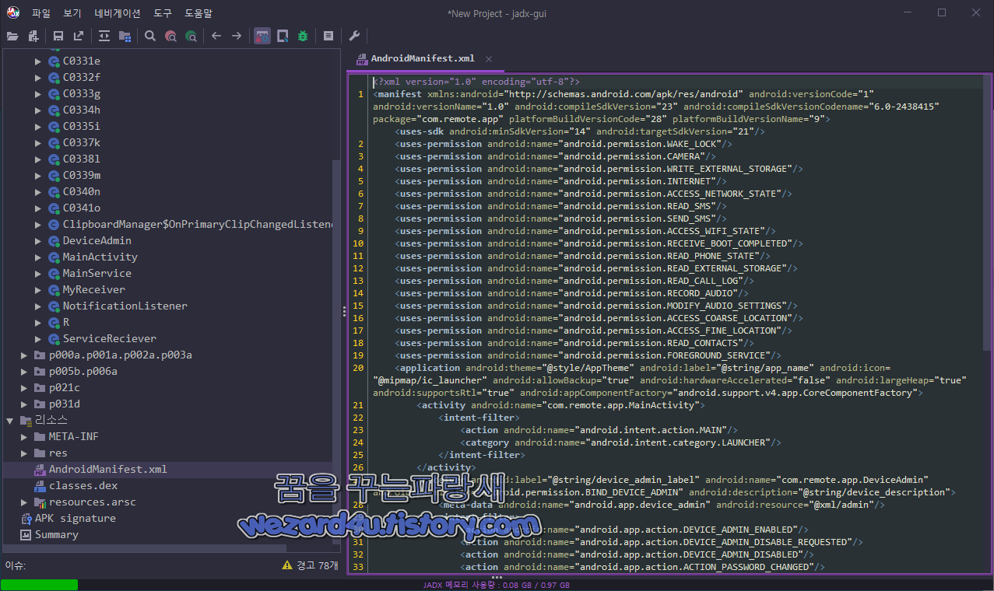Open the 네비게이션 menu
994x591 pixels.
[118, 13]
